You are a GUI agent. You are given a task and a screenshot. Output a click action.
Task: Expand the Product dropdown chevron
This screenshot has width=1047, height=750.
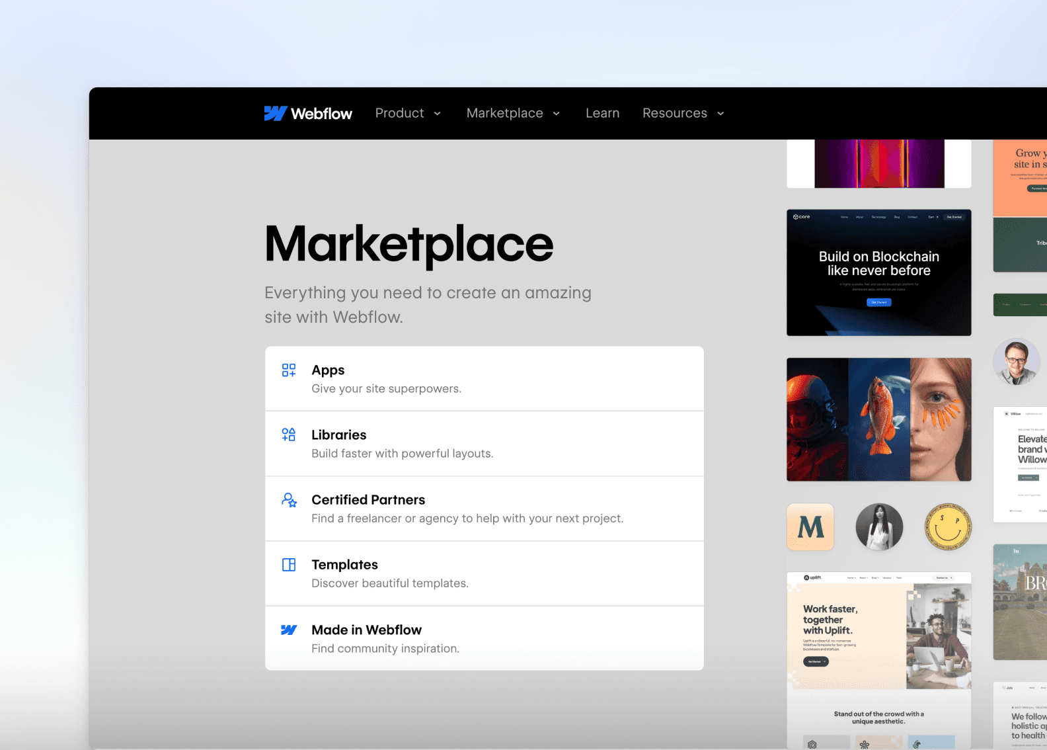click(x=438, y=114)
